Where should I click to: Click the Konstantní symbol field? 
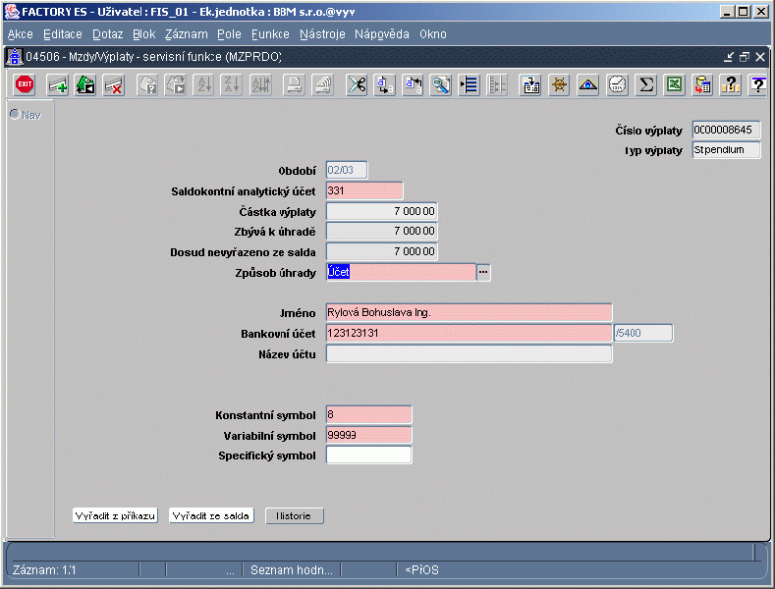pyautogui.click(x=368, y=415)
